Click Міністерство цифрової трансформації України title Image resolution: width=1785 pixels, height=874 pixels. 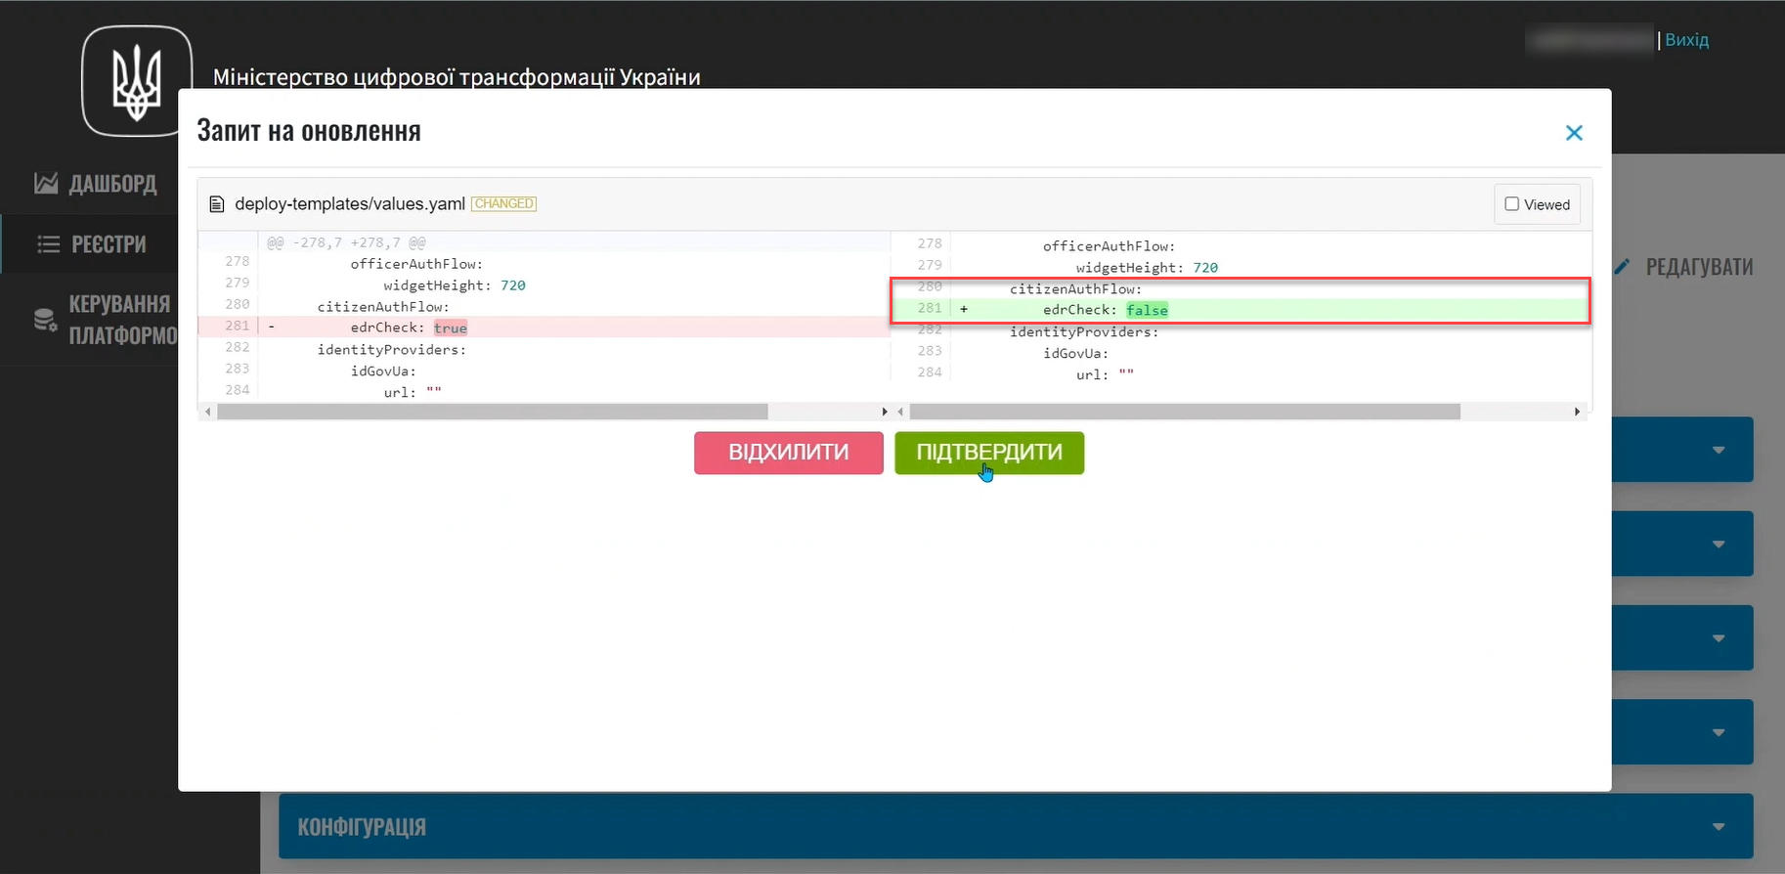click(457, 77)
